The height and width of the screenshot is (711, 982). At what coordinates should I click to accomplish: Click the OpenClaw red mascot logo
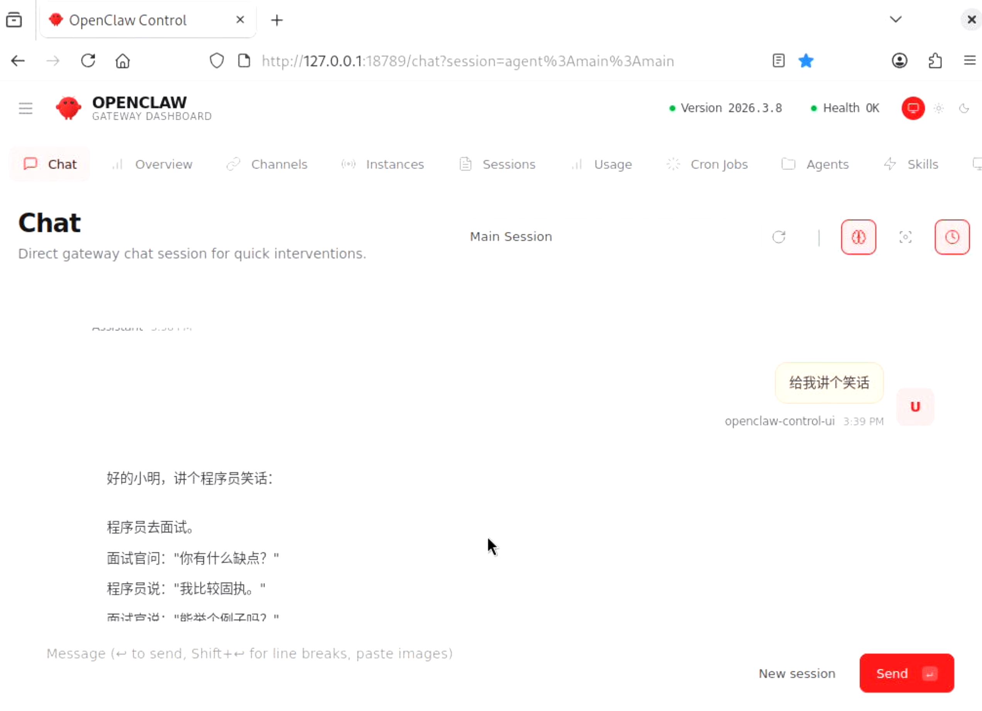point(68,108)
